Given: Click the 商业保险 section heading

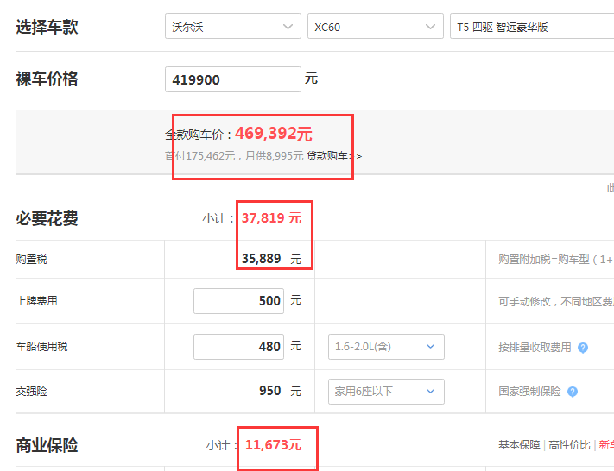Looking at the screenshot, I should pyautogui.click(x=47, y=445).
